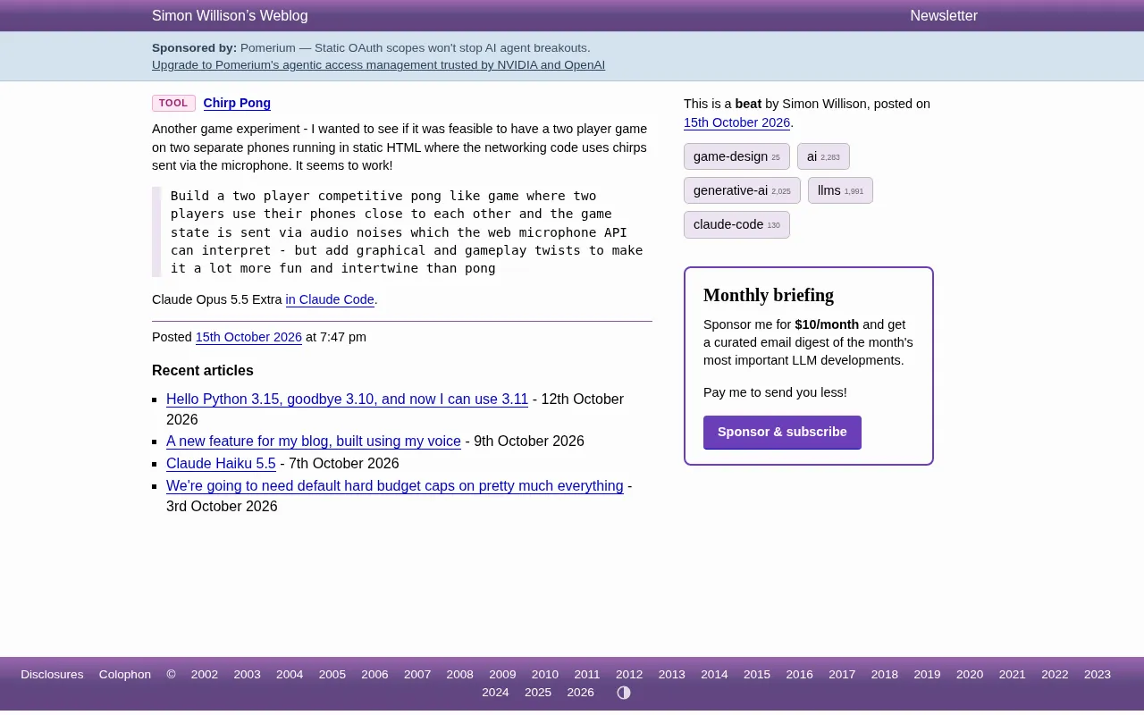
Task: Click the TOOL badge label
Action: coord(173,103)
